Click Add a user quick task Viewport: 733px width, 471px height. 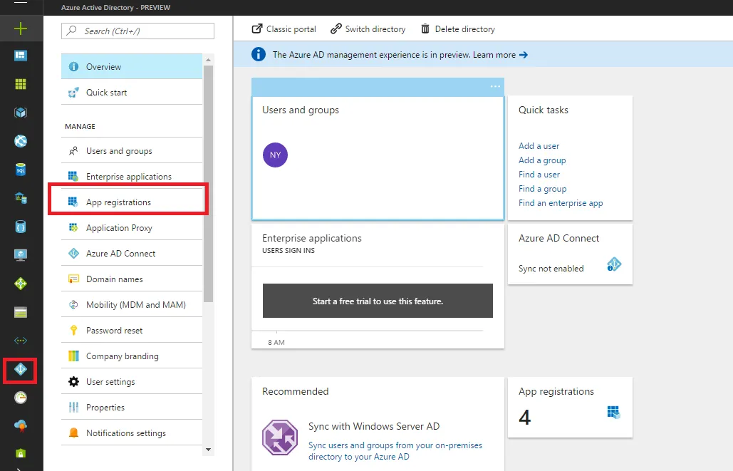pos(539,146)
